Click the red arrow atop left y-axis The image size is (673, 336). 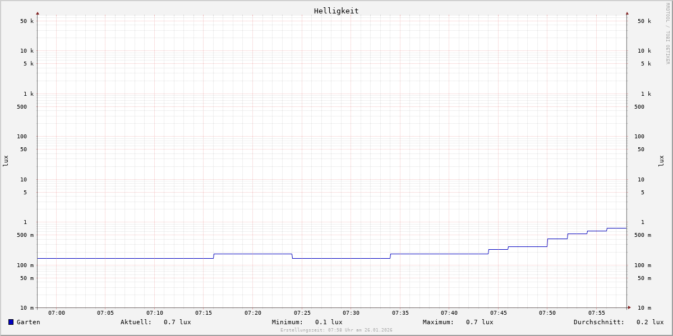coord(38,13)
